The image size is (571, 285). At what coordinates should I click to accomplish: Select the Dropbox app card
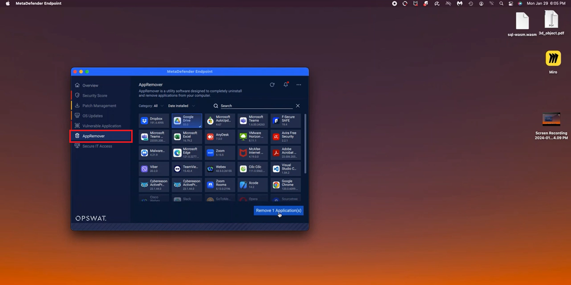(154, 120)
